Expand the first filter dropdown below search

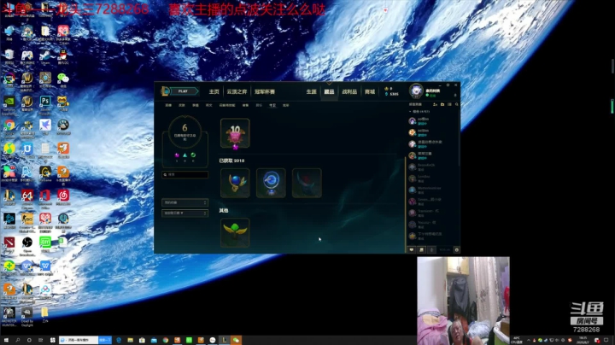(184, 202)
